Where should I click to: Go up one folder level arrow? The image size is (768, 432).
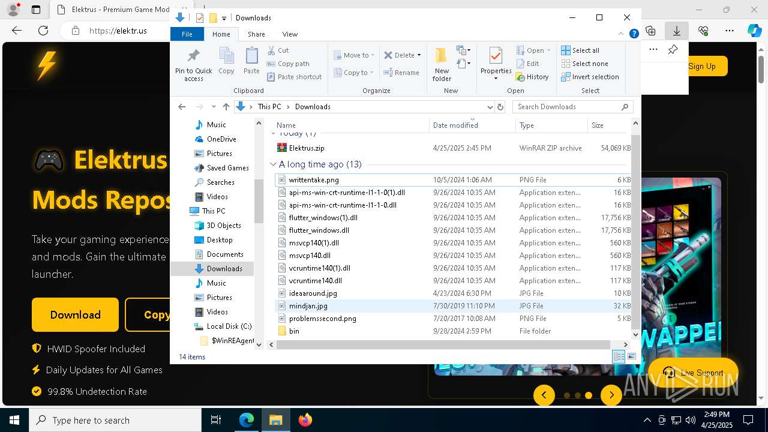click(226, 107)
